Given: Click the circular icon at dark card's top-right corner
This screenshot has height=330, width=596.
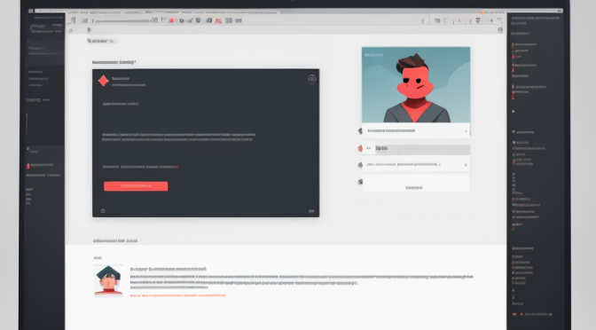Looking at the screenshot, I should pyautogui.click(x=312, y=79).
